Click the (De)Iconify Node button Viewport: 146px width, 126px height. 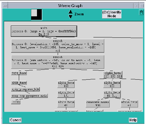pos(112,14)
